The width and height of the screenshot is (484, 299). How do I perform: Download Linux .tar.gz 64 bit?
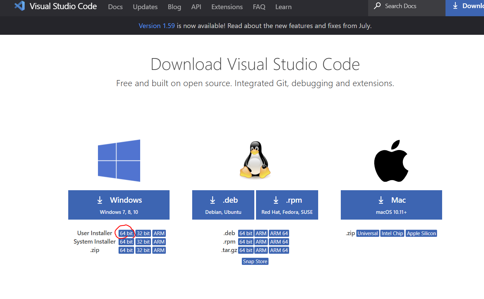click(x=246, y=250)
